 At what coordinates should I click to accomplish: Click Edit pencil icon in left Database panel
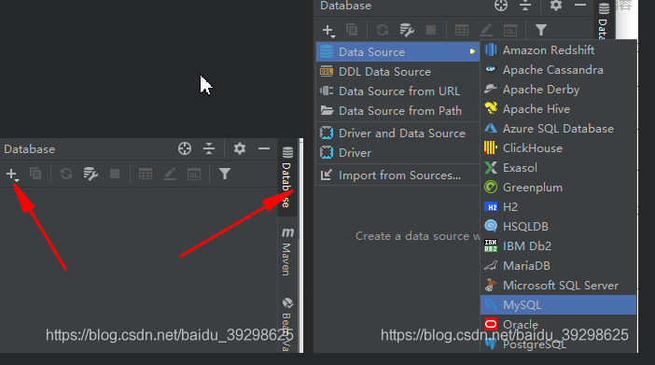pyautogui.click(x=170, y=174)
